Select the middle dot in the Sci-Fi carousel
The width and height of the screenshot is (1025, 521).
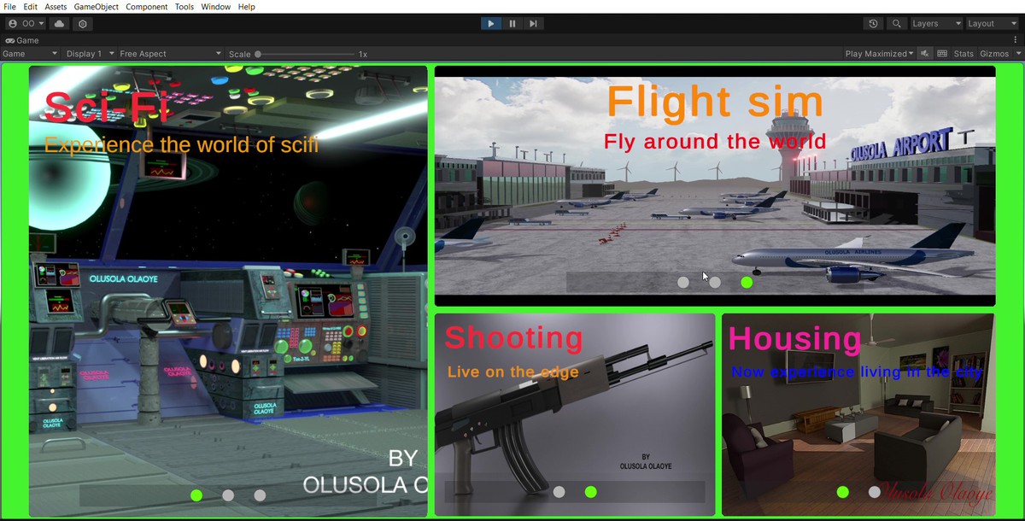228,495
